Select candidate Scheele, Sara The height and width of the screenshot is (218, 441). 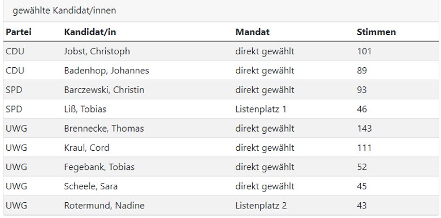(91, 186)
